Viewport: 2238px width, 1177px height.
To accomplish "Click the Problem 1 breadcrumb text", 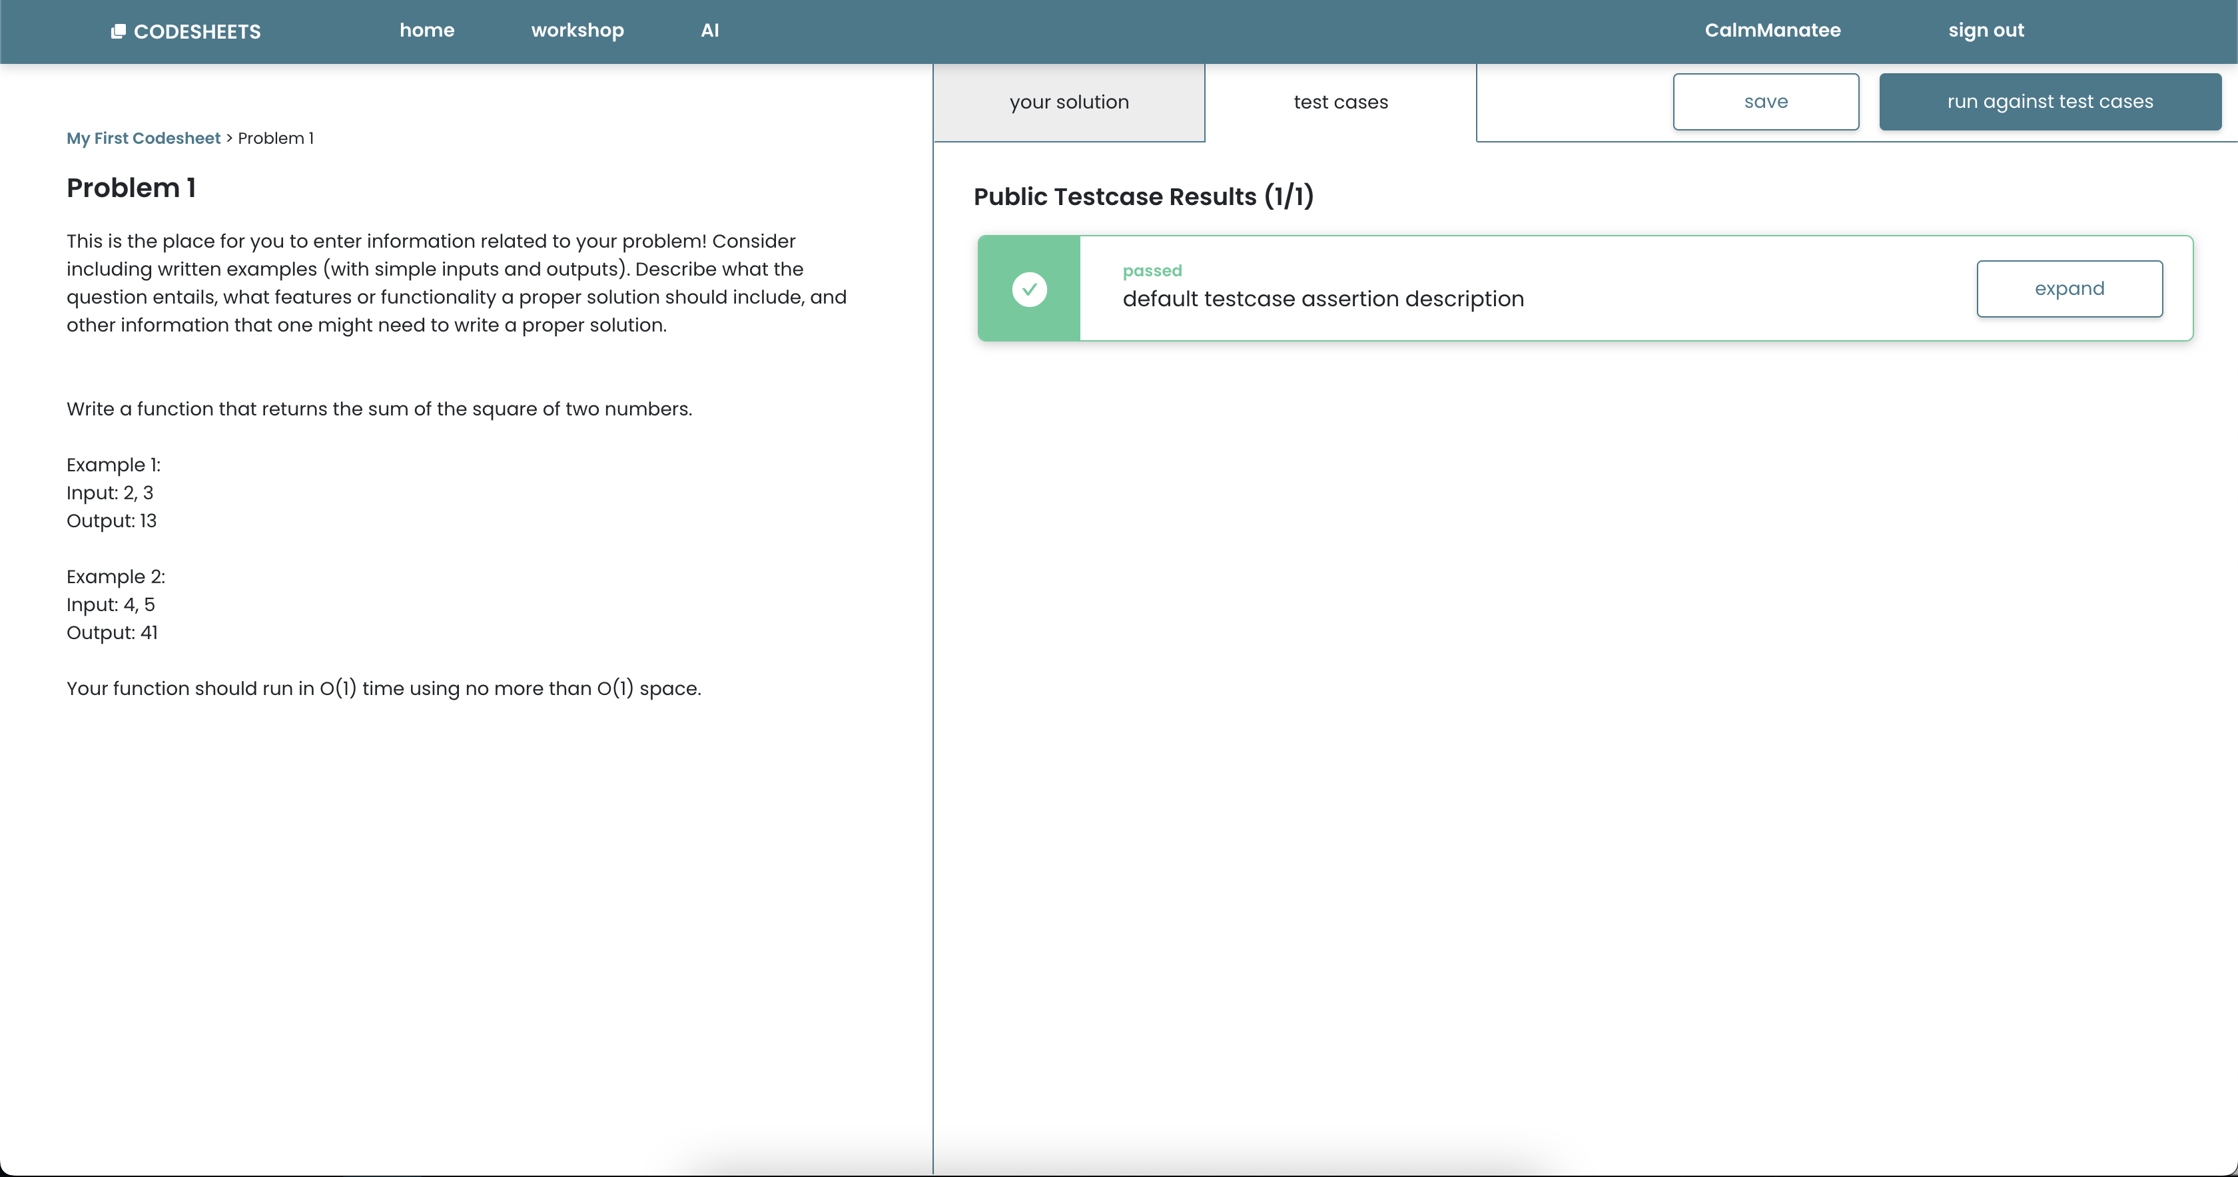I will (275, 138).
